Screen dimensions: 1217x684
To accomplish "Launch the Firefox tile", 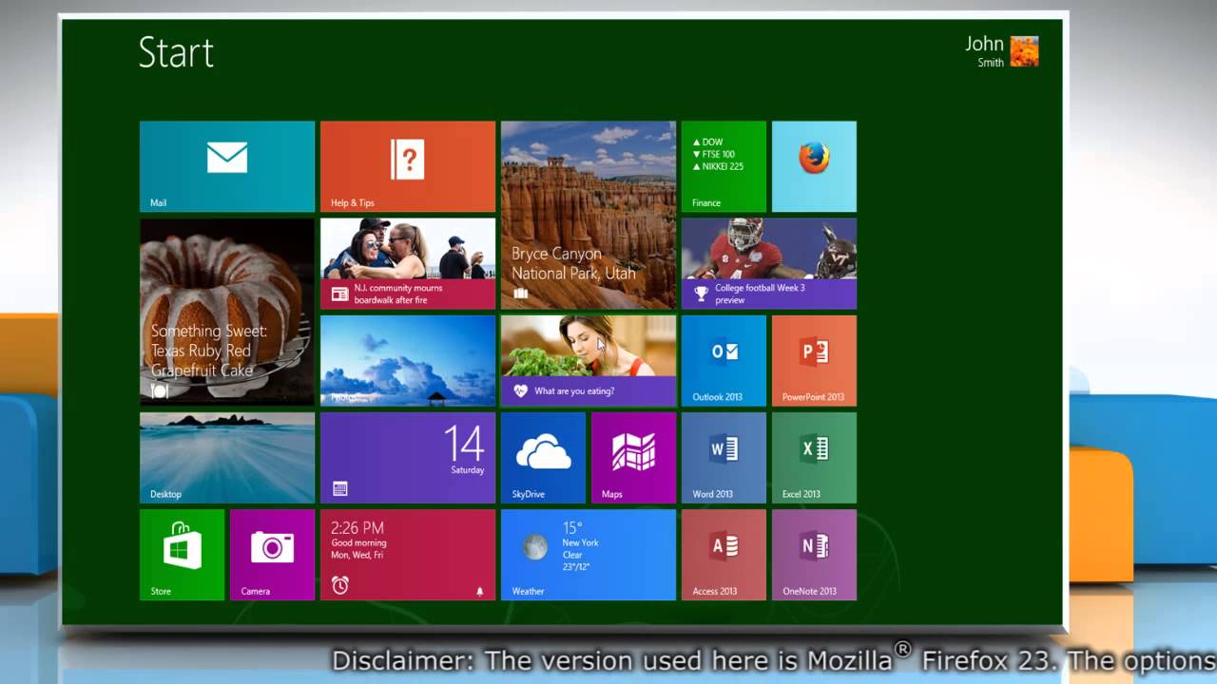I will point(814,166).
